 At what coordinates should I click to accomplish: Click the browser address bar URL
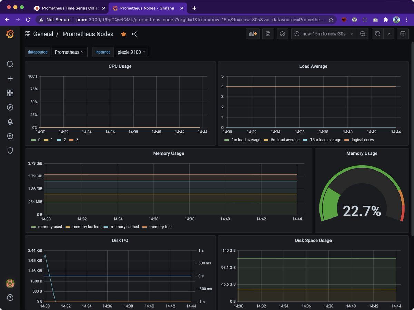click(x=200, y=20)
